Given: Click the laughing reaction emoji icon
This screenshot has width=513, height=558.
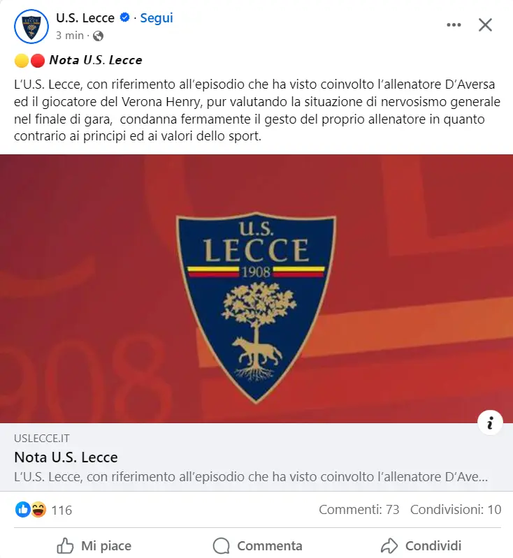Looking at the screenshot, I should [x=38, y=510].
